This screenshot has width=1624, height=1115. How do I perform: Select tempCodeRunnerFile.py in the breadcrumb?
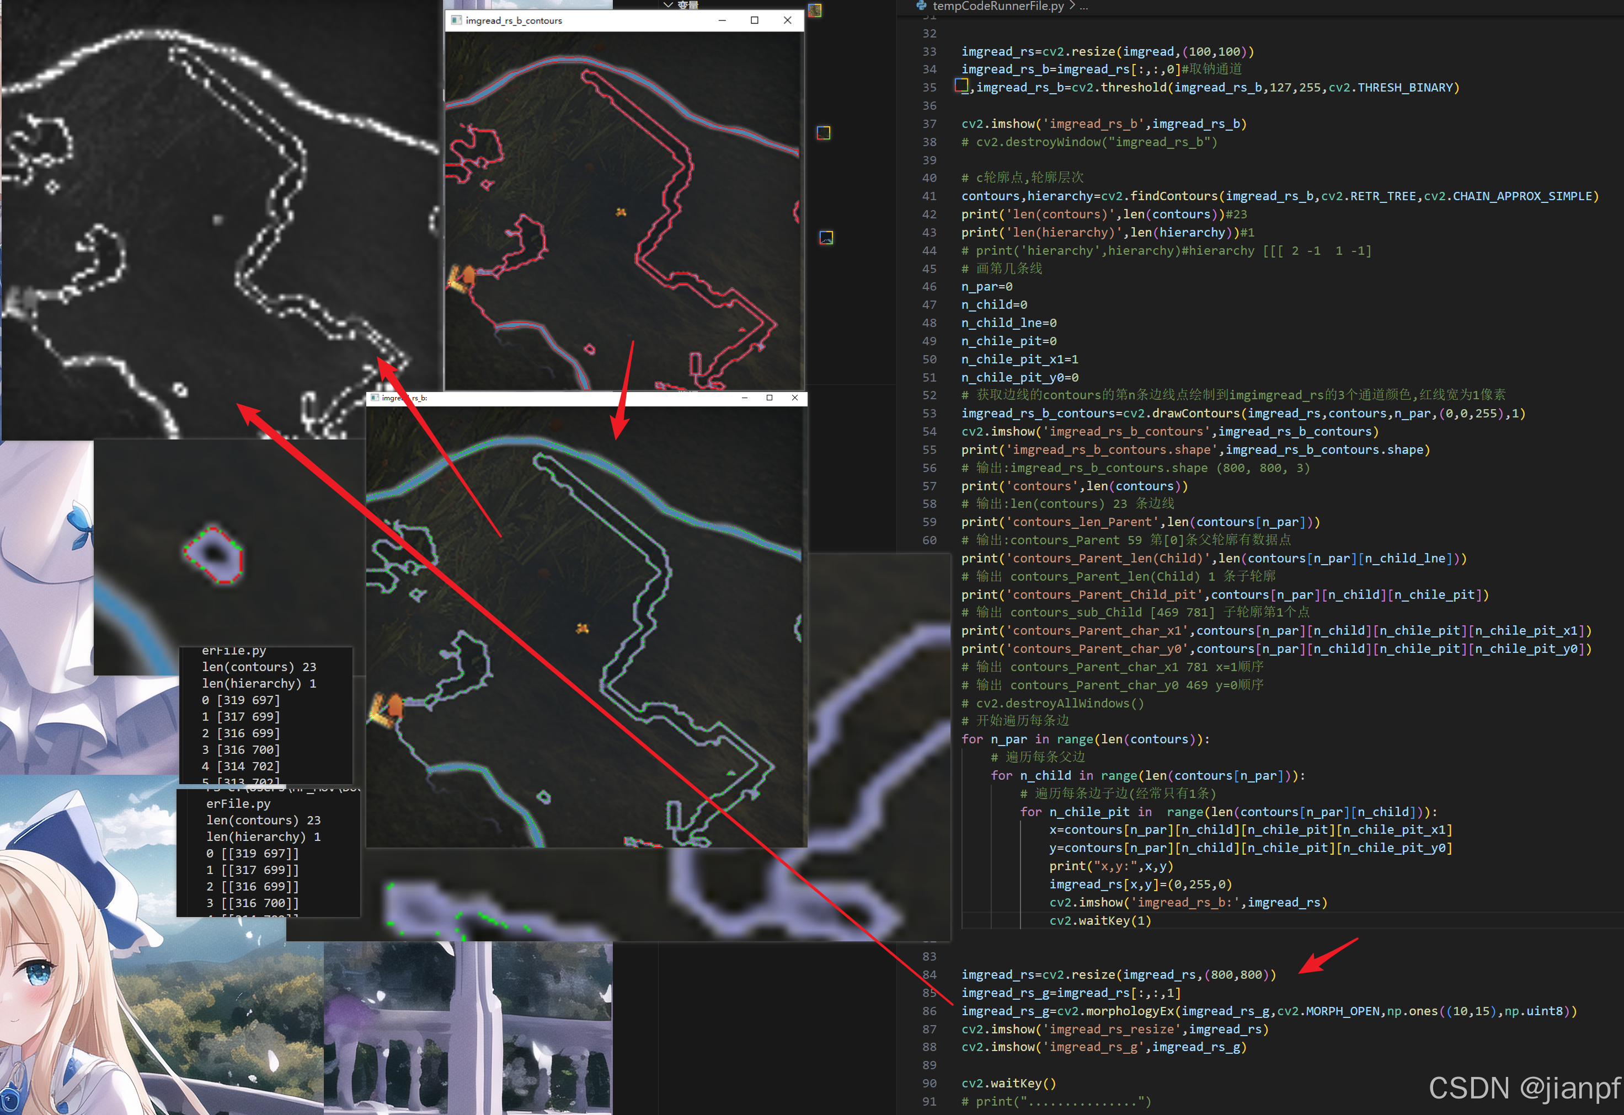tap(998, 6)
